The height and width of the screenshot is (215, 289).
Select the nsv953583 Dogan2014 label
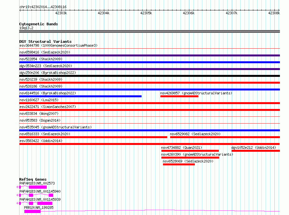coord(40,120)
